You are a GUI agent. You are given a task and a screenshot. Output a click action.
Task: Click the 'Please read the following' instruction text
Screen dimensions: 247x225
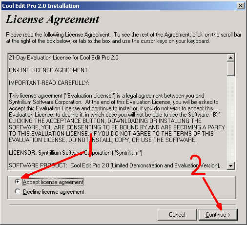tap(123, 38)
